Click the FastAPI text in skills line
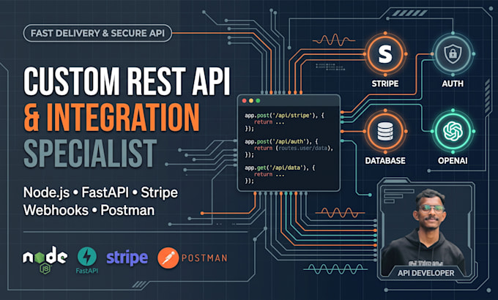The height and width of the screenshot is (300, 498). (105, 192)
